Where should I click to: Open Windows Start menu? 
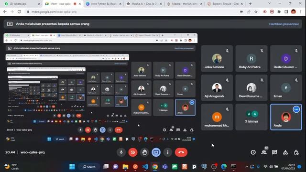pyautogui.click(x=72, y=167)
